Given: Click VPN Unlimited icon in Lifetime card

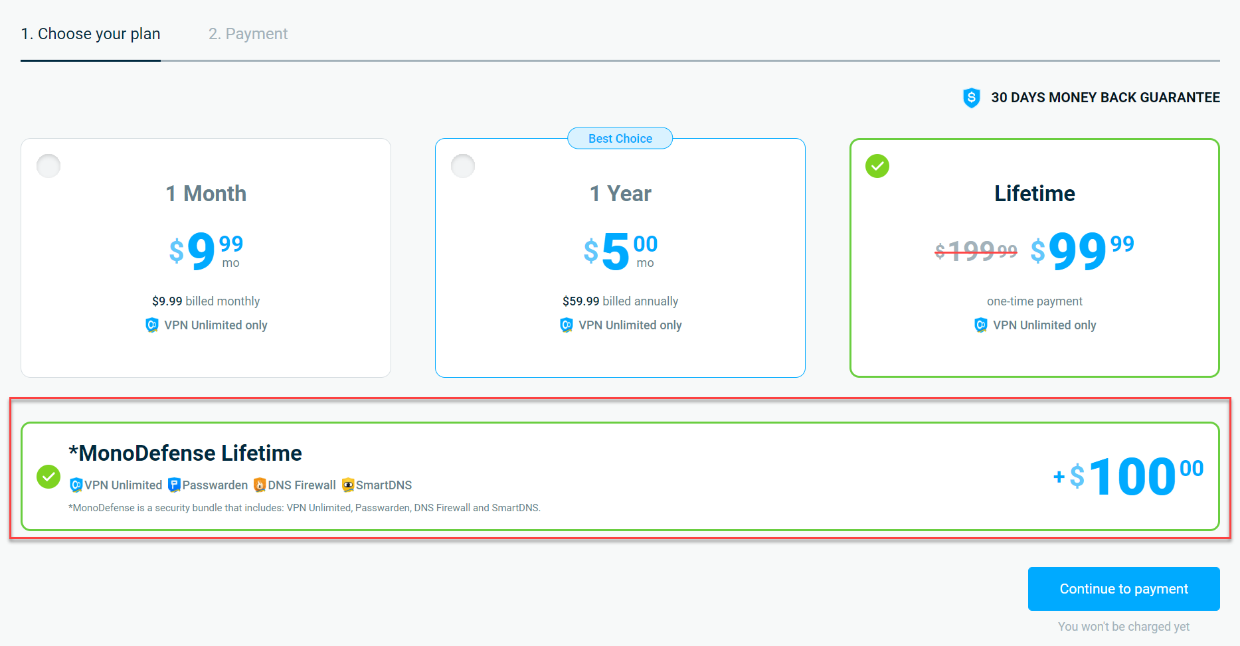Looking at the screenshot, I should click(x=981, y=325).
